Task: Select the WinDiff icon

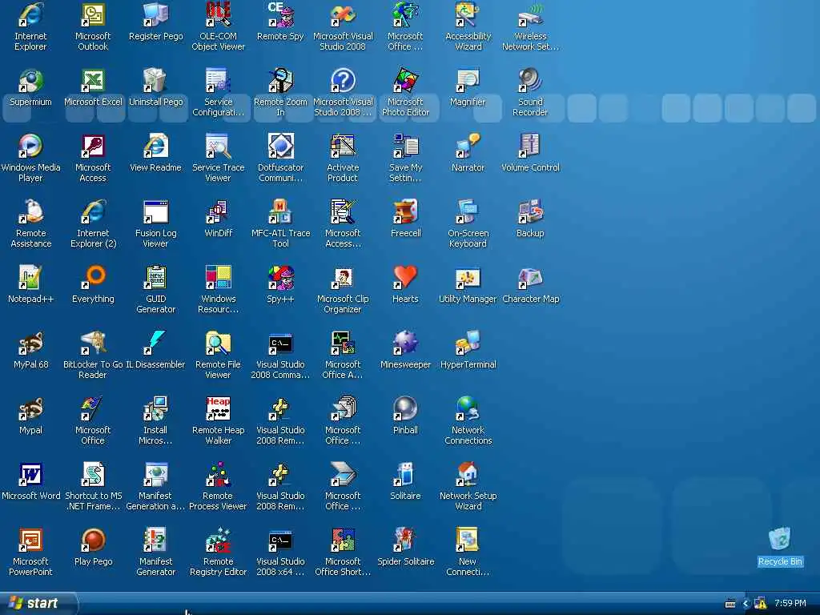Action: pyautogui.click(x=218, y=212)
